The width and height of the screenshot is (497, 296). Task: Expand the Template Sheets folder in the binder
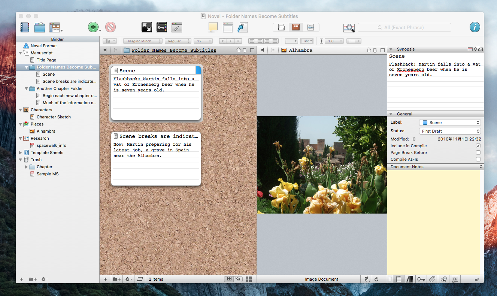pyautogui.click(x=21, y=152)
